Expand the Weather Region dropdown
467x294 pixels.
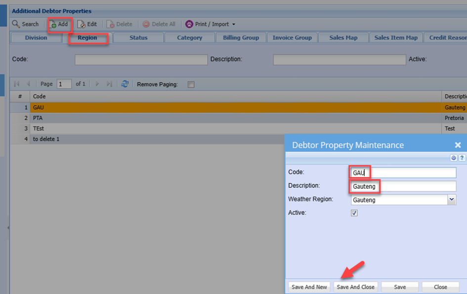click(x=452, y=200)
